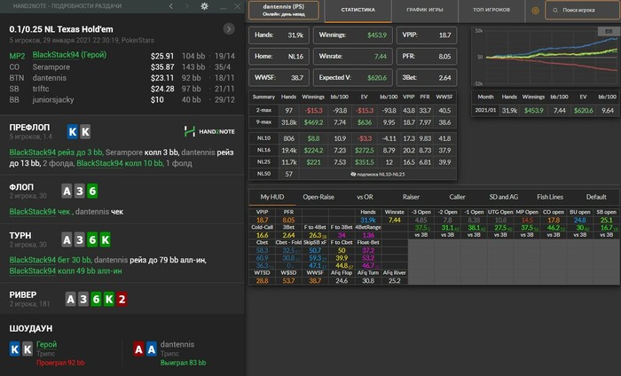Click the 2021/01 month row
The height and width of the screenshot is (376, 621).
(x=546, y=111)
